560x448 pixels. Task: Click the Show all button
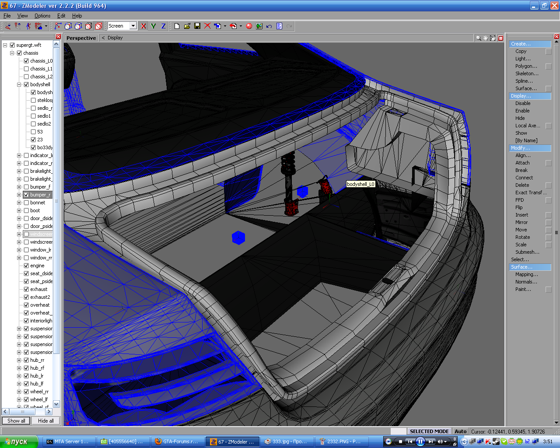[16, 421]
